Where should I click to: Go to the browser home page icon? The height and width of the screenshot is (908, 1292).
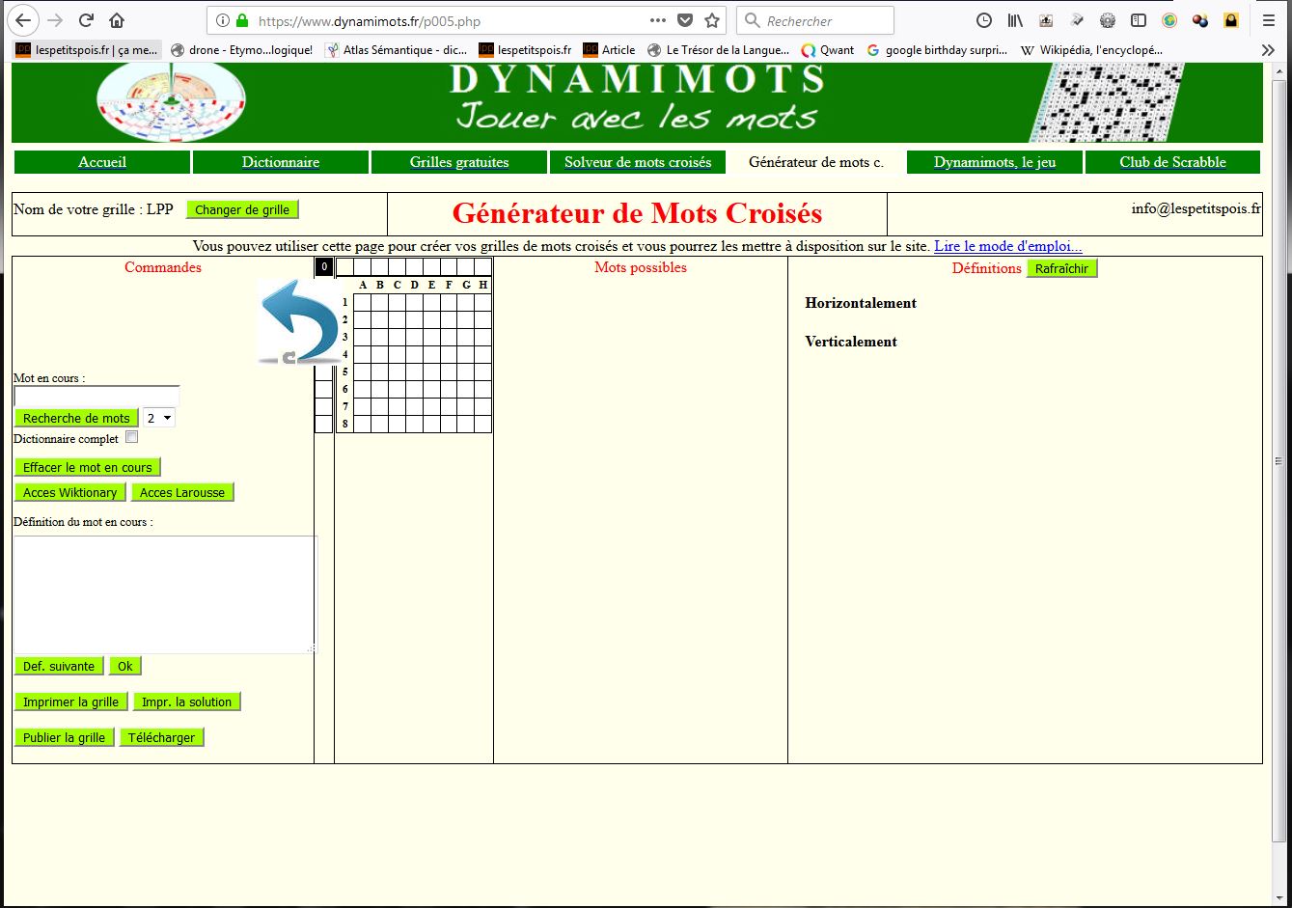[x=117, y=20]
